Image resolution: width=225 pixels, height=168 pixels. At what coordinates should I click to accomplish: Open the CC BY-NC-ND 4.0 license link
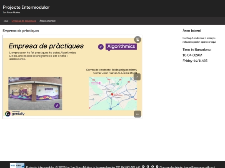128,167
